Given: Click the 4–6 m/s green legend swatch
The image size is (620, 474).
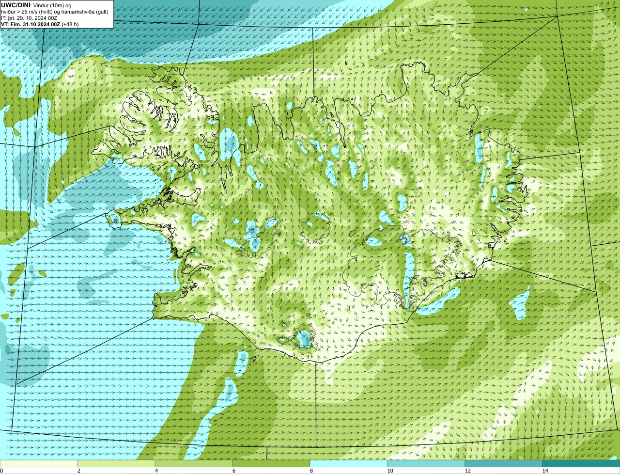Looking at the screenshot, I should click(194, 463).
